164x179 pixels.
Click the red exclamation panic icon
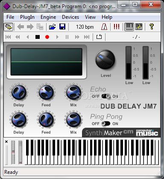pyautogui.click(x=117, y=26)
